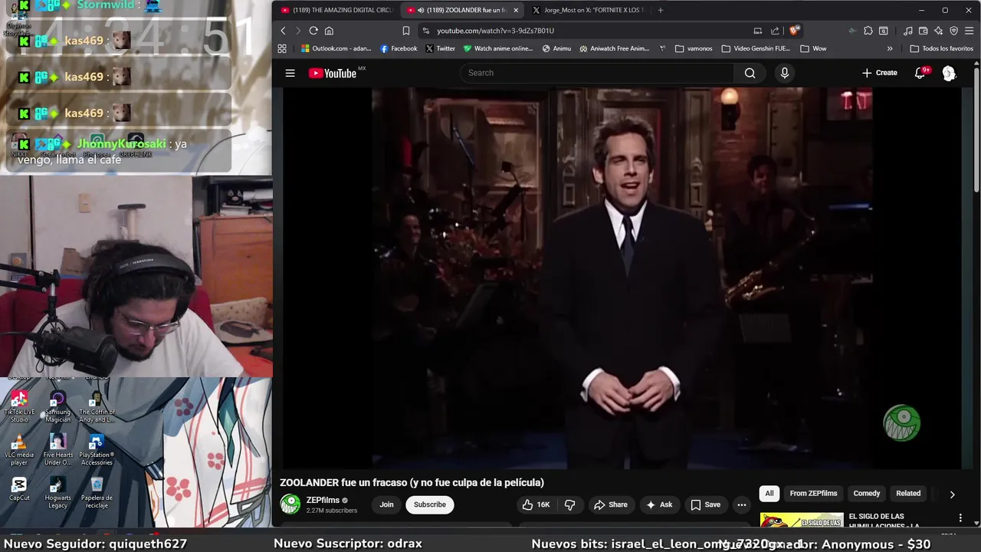Screen dimensions: 981x552
Task: Open the Leo AI sparkle icon
Action: pos(939,31)
